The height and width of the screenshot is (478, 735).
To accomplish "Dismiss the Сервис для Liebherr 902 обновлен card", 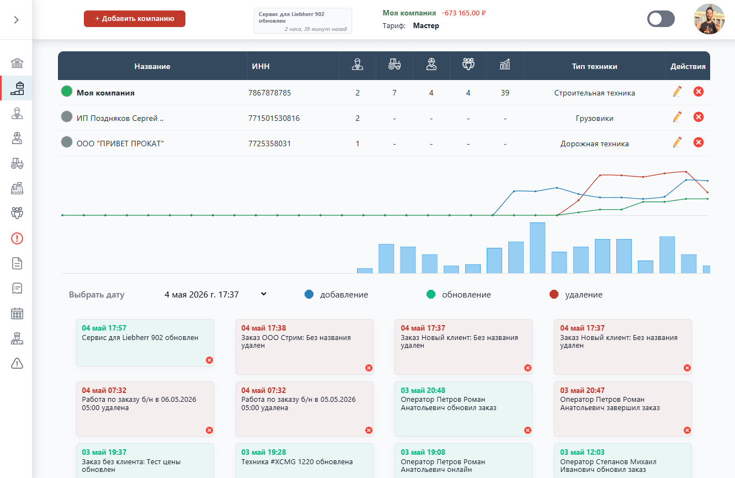I will pos(209,360).
